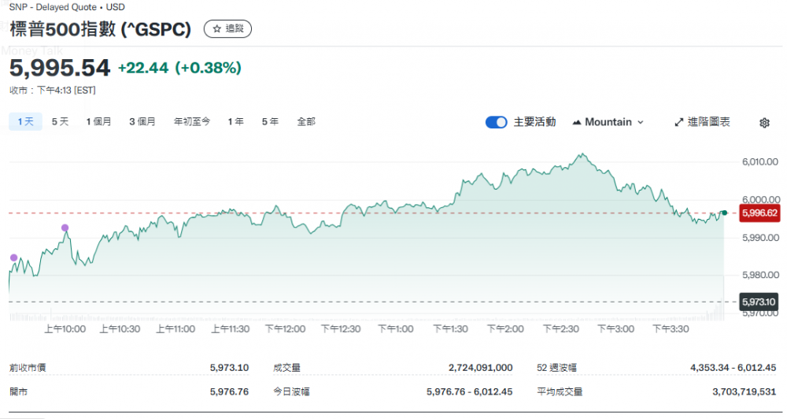Switch to the 5天 time range
787x419 pixels.
click(61, 121)
